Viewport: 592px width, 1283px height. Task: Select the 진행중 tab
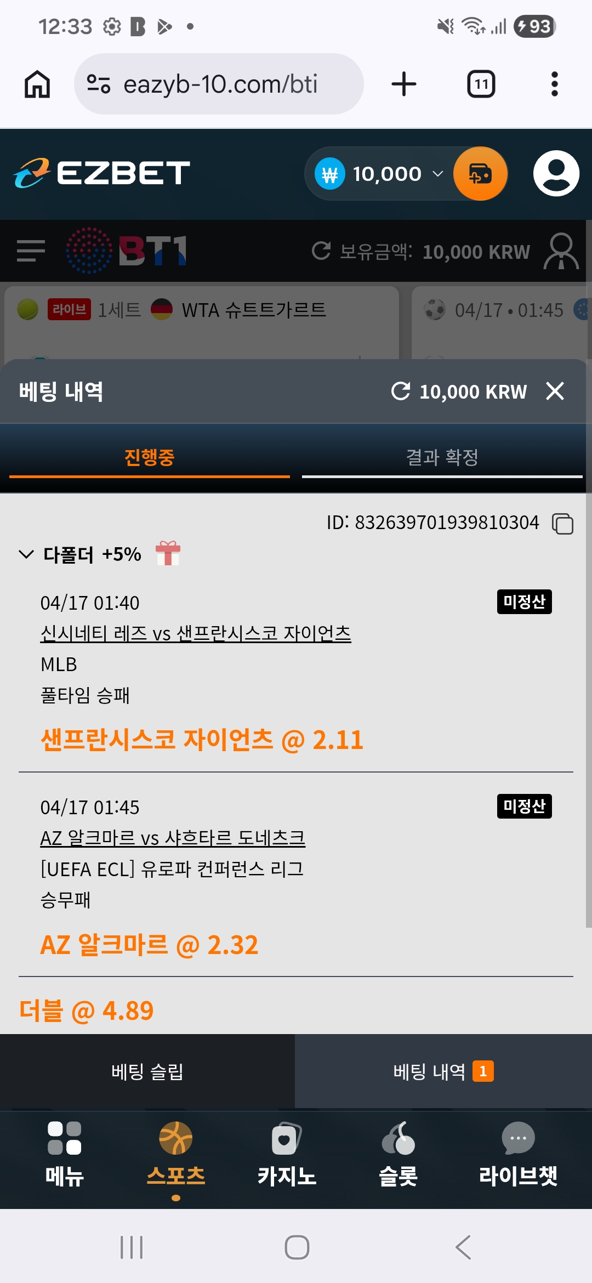(x=149, y=457)
